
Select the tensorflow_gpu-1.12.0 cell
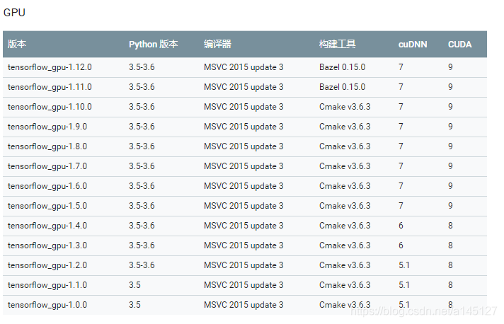pyautogui.click(x=50, y=67)
